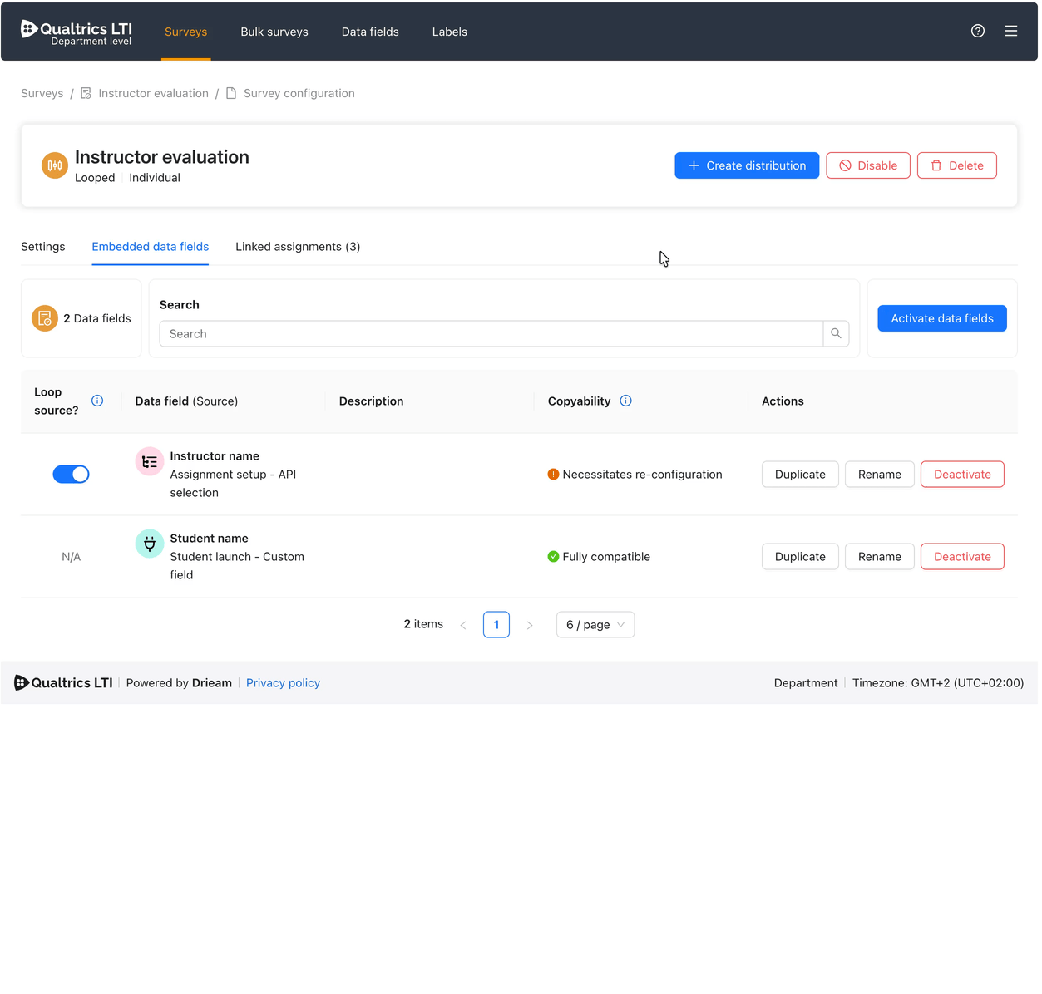Click the Copyability info icon
The width and height of the screenshot is (1042, 994).
626,401
